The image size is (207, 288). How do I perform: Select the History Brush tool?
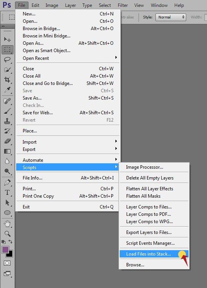(x=7, y=131)
